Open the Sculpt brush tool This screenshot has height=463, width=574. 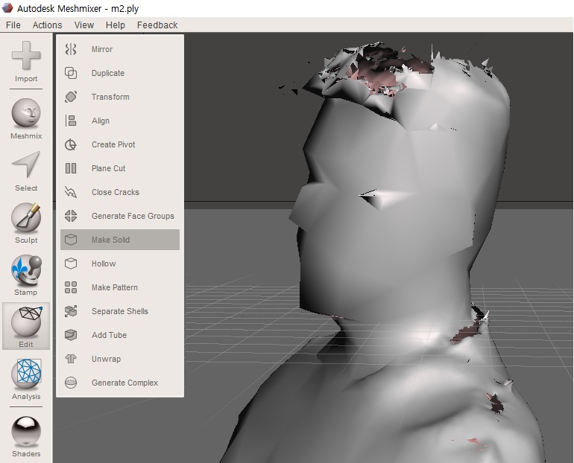tap(26, 217)
